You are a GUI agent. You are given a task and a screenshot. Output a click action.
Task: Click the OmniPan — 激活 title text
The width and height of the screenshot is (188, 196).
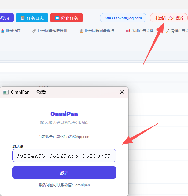(28, 92)
